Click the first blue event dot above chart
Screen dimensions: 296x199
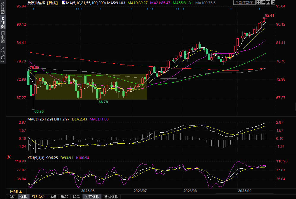tap(34, 9)
